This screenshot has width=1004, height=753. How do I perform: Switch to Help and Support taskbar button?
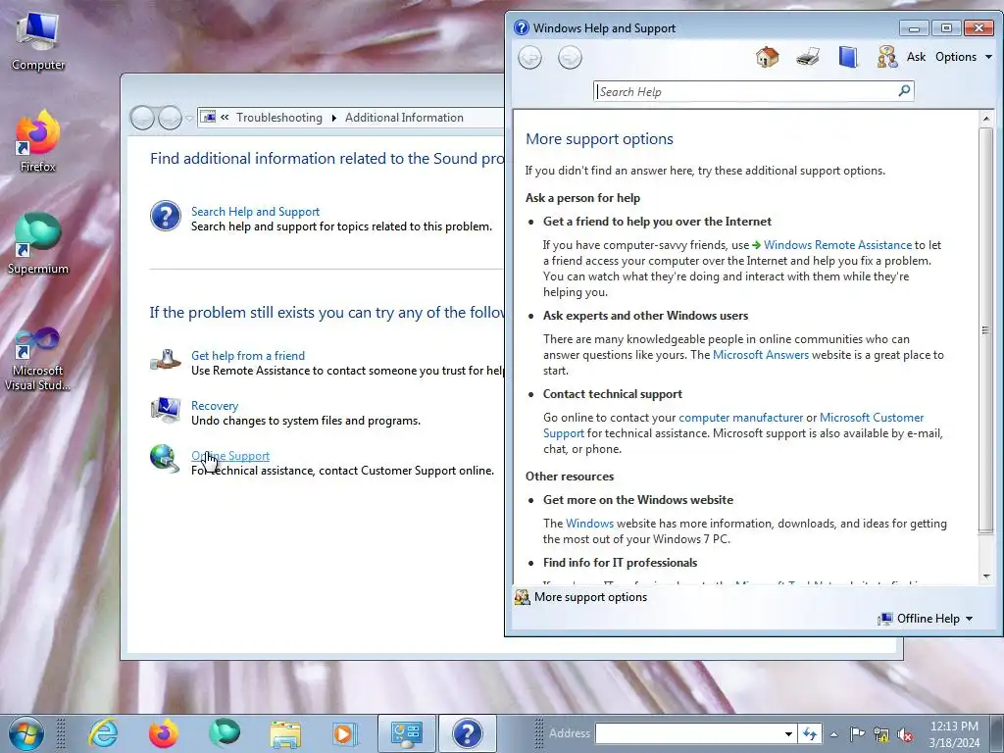[467, 733]
